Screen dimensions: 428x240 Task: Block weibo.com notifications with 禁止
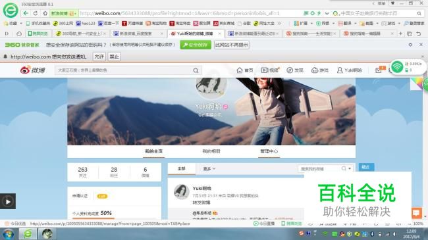pos(115,57)
